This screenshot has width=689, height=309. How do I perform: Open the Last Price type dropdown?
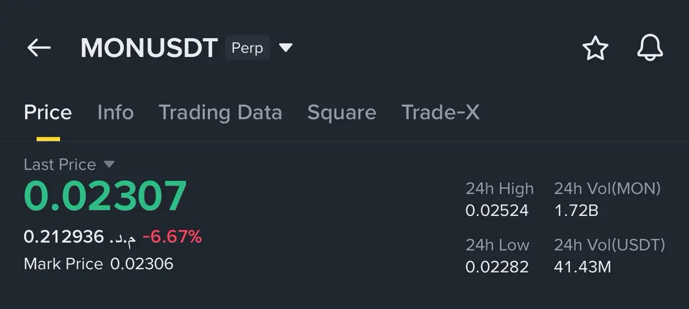coord(109,165)
